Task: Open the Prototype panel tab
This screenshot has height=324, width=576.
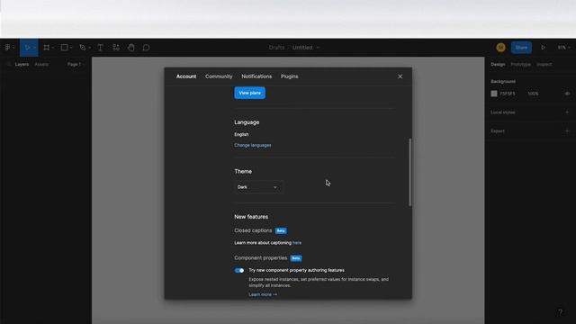Action: (520, 64)
